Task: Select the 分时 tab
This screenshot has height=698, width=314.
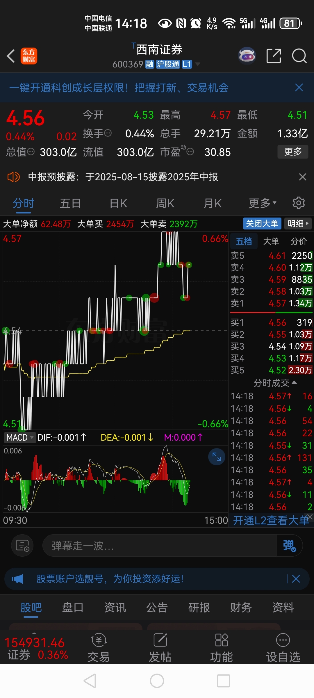Action: pyautogui.click(x=23, y=203)
